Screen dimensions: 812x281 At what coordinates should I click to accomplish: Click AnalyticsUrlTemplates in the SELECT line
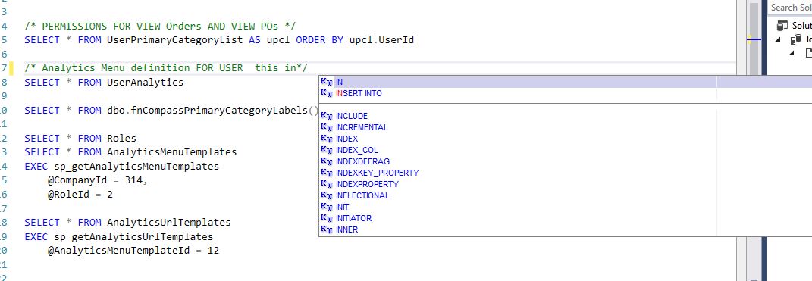tap(169, 223)
